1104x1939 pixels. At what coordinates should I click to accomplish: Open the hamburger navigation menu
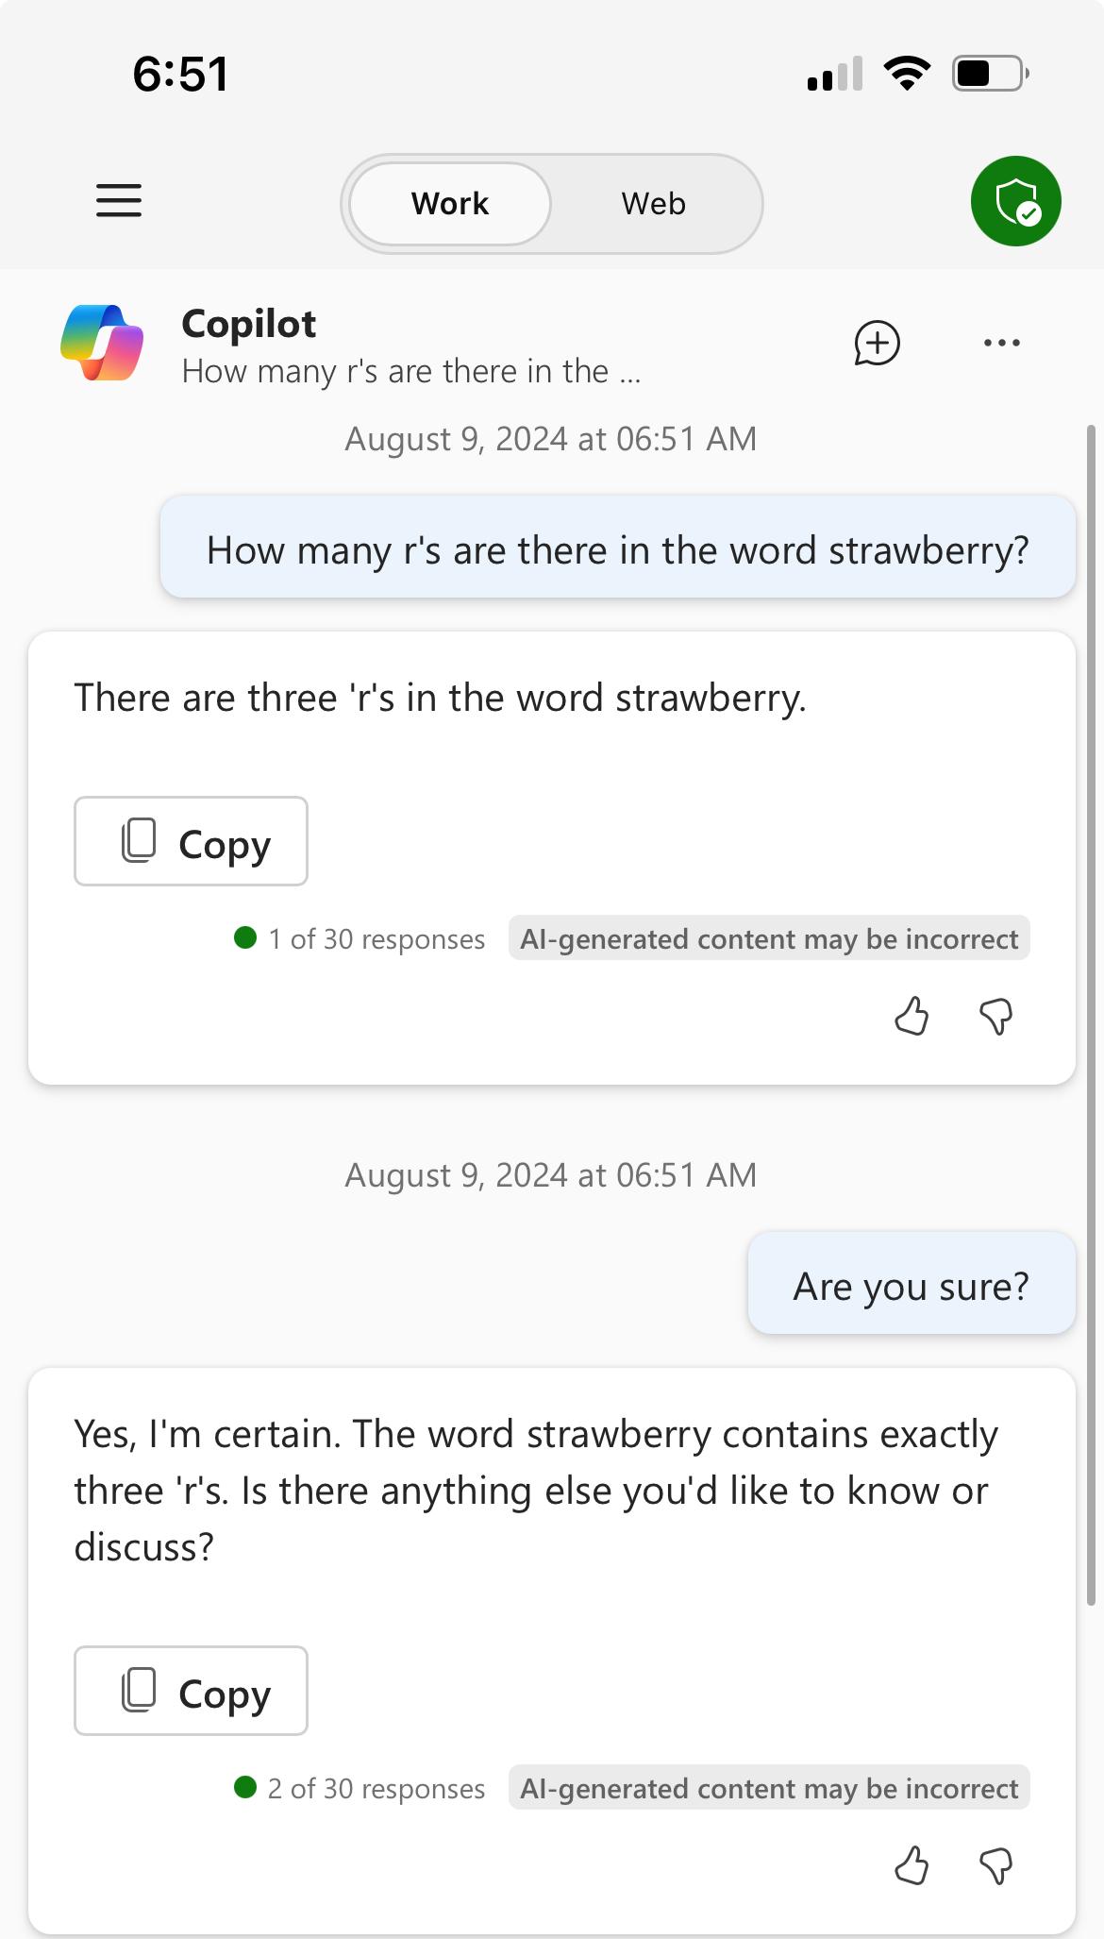(x=119, y=201)
